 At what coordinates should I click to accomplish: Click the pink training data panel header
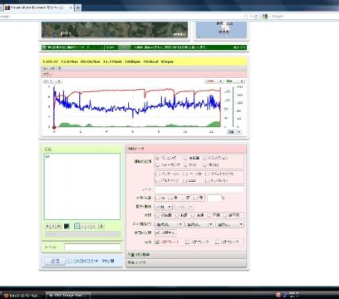coord(186,149)
